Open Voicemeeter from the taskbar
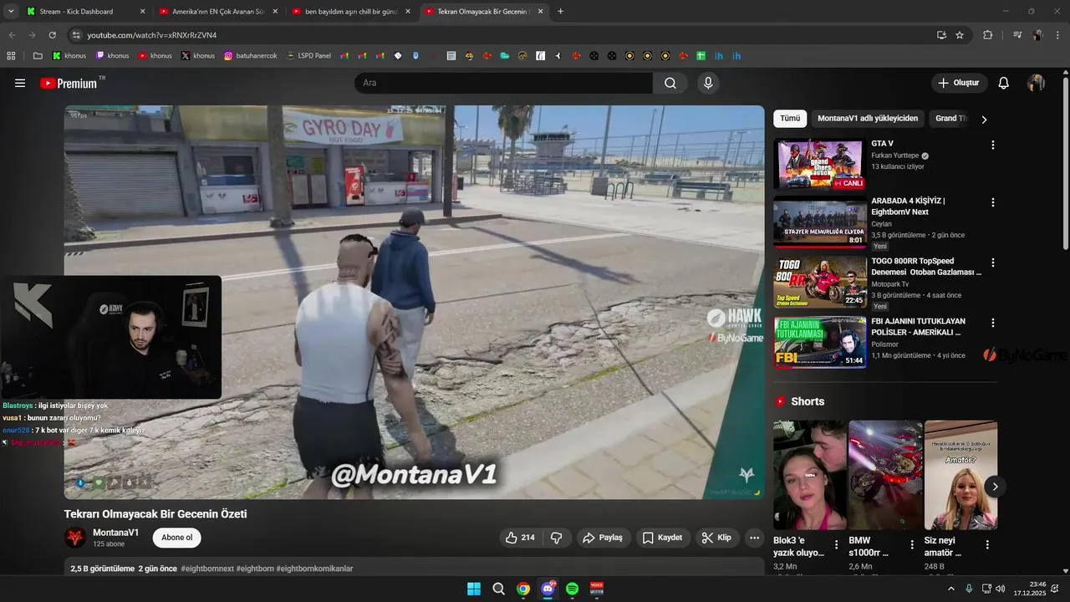 (597, 589)
